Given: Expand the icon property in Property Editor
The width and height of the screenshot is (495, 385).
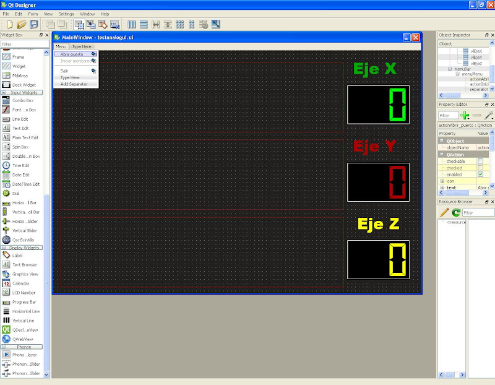Looking at the screenshot, I should tap(442, 181).
